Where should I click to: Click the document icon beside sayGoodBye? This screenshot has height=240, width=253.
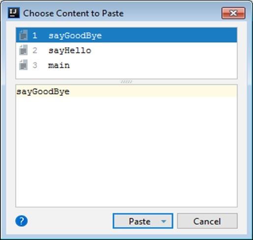coord(23,35)
